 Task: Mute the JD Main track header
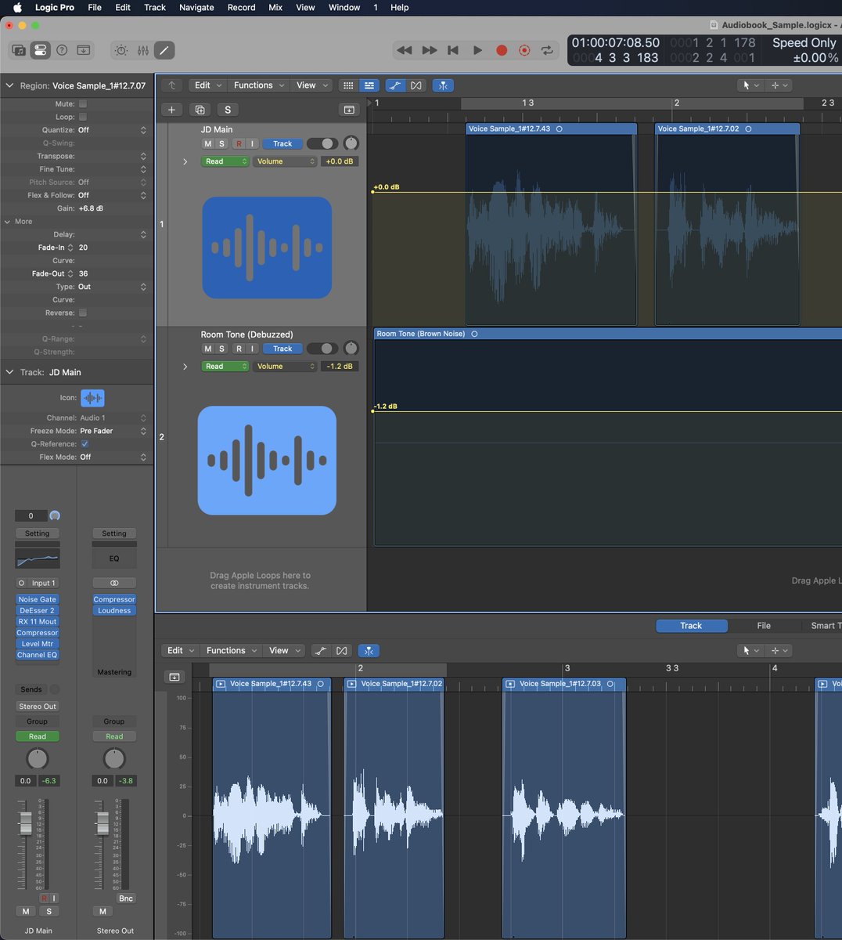point(207,144)
